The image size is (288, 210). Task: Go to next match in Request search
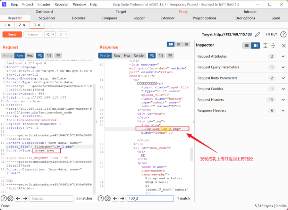[25, 199]
